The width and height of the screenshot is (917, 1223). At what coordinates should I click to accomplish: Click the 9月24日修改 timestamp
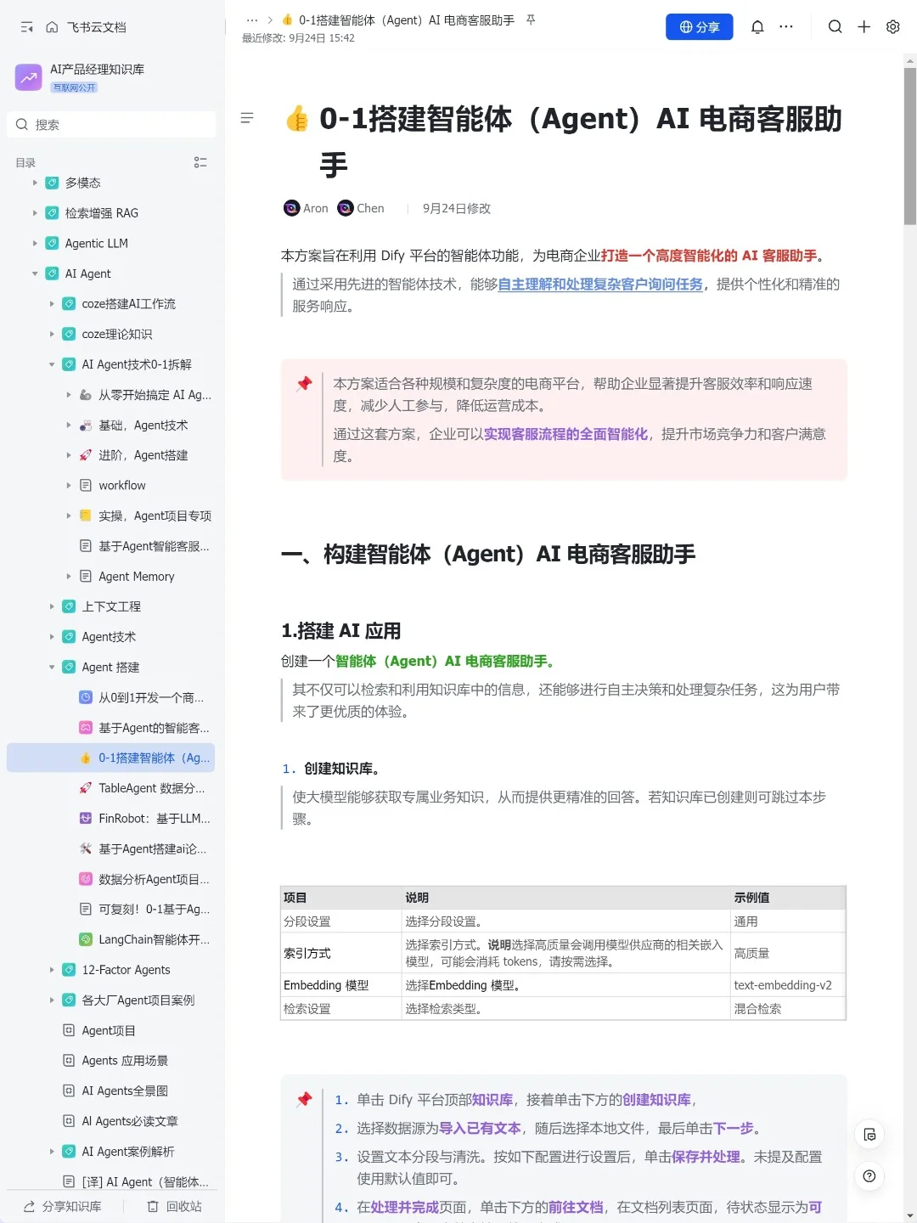point(457,209)
